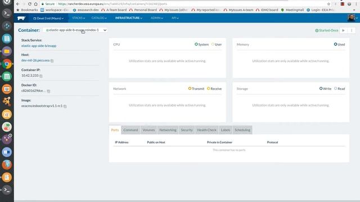Click the Started-Once status label
The image size is (360, 202).
click(327, 30)
